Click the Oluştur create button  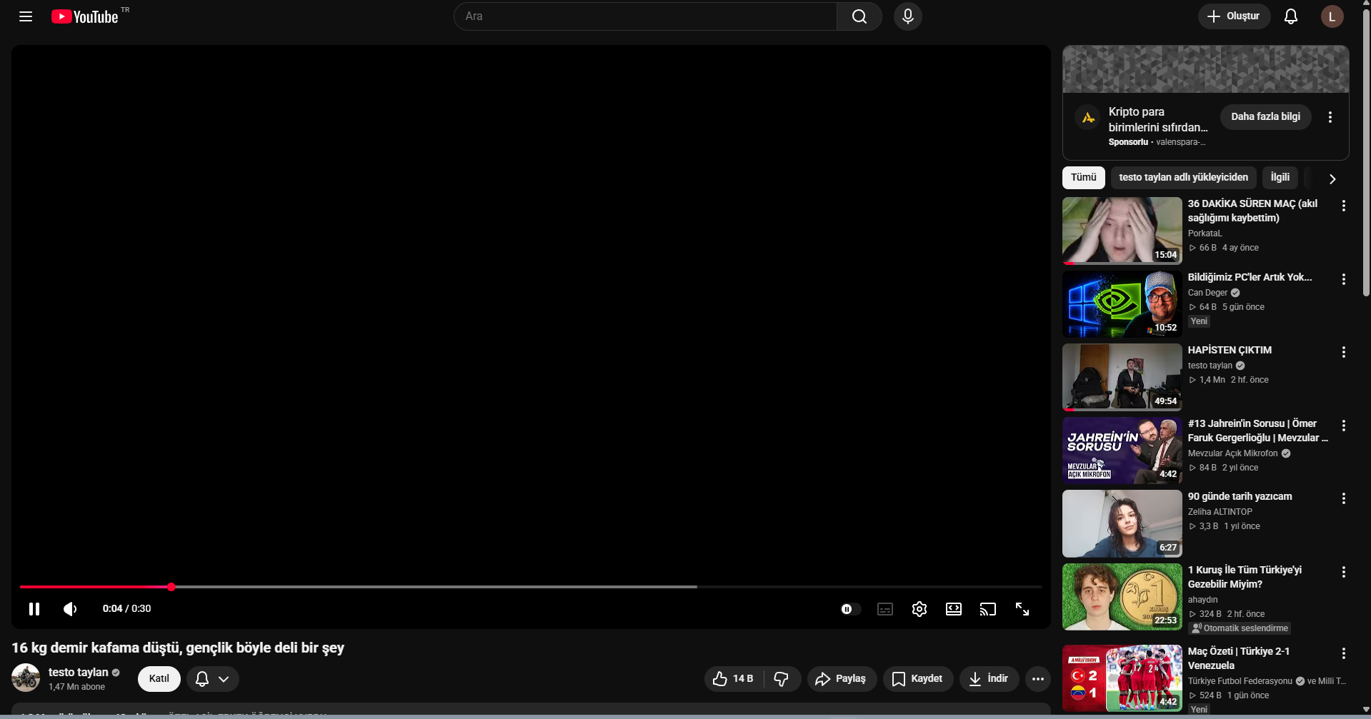click(1234, 16)
